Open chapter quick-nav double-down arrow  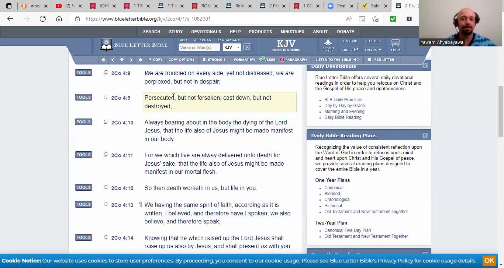click(122, 60)
